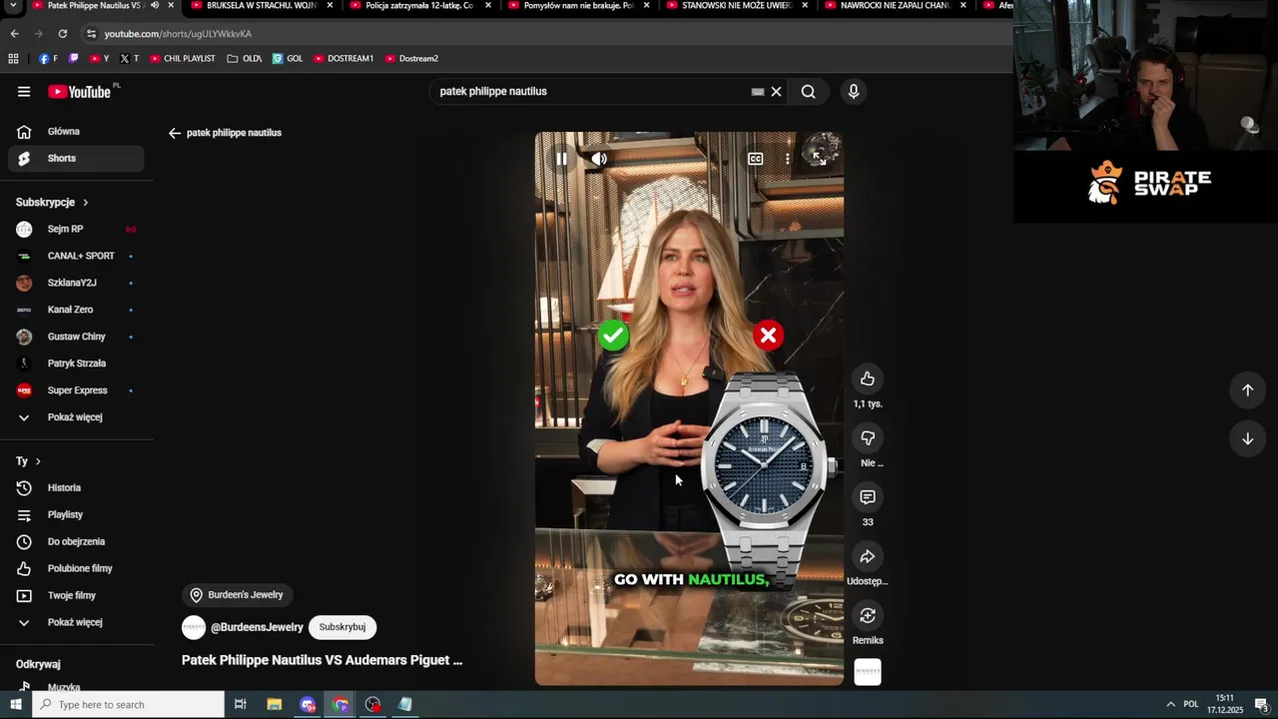Go to the next Short with down arrow
The width and height of the screenshot is (1278, 719).
point(1247,438)
